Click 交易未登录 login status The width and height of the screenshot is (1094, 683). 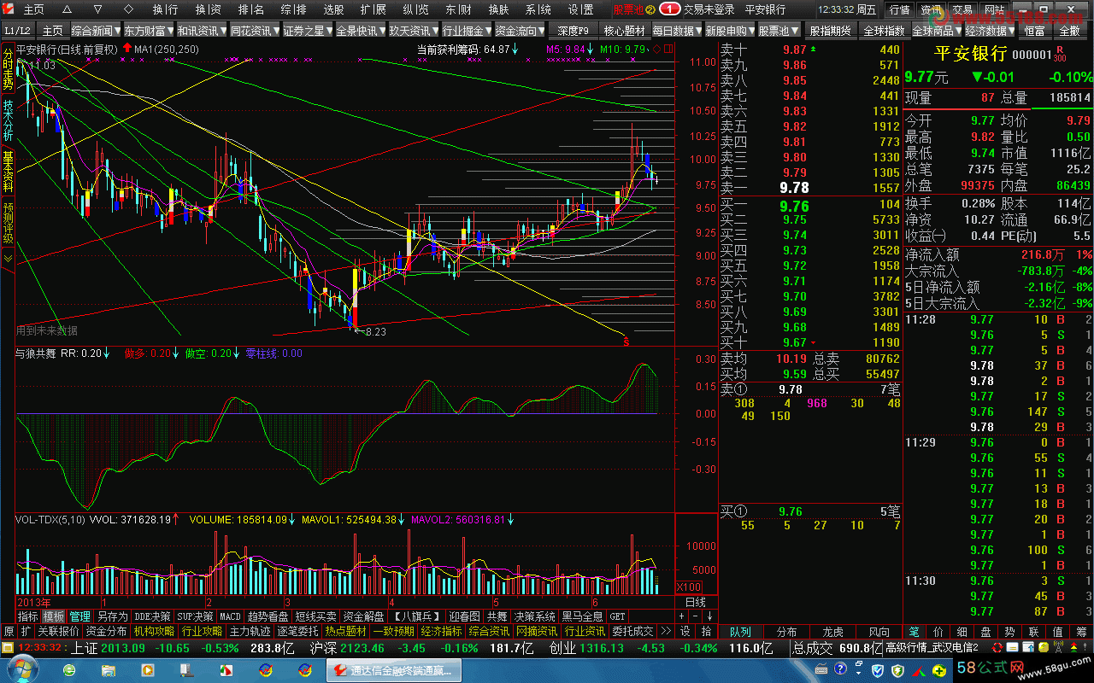tap(709, 9)
